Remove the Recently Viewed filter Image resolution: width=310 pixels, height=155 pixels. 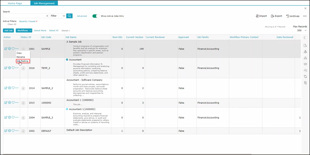[37, 21]
